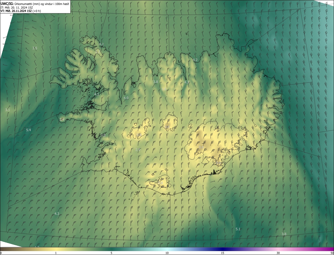Click the '50' tick on the color scale
Viewport: 334px width, 255px height.
332,253
